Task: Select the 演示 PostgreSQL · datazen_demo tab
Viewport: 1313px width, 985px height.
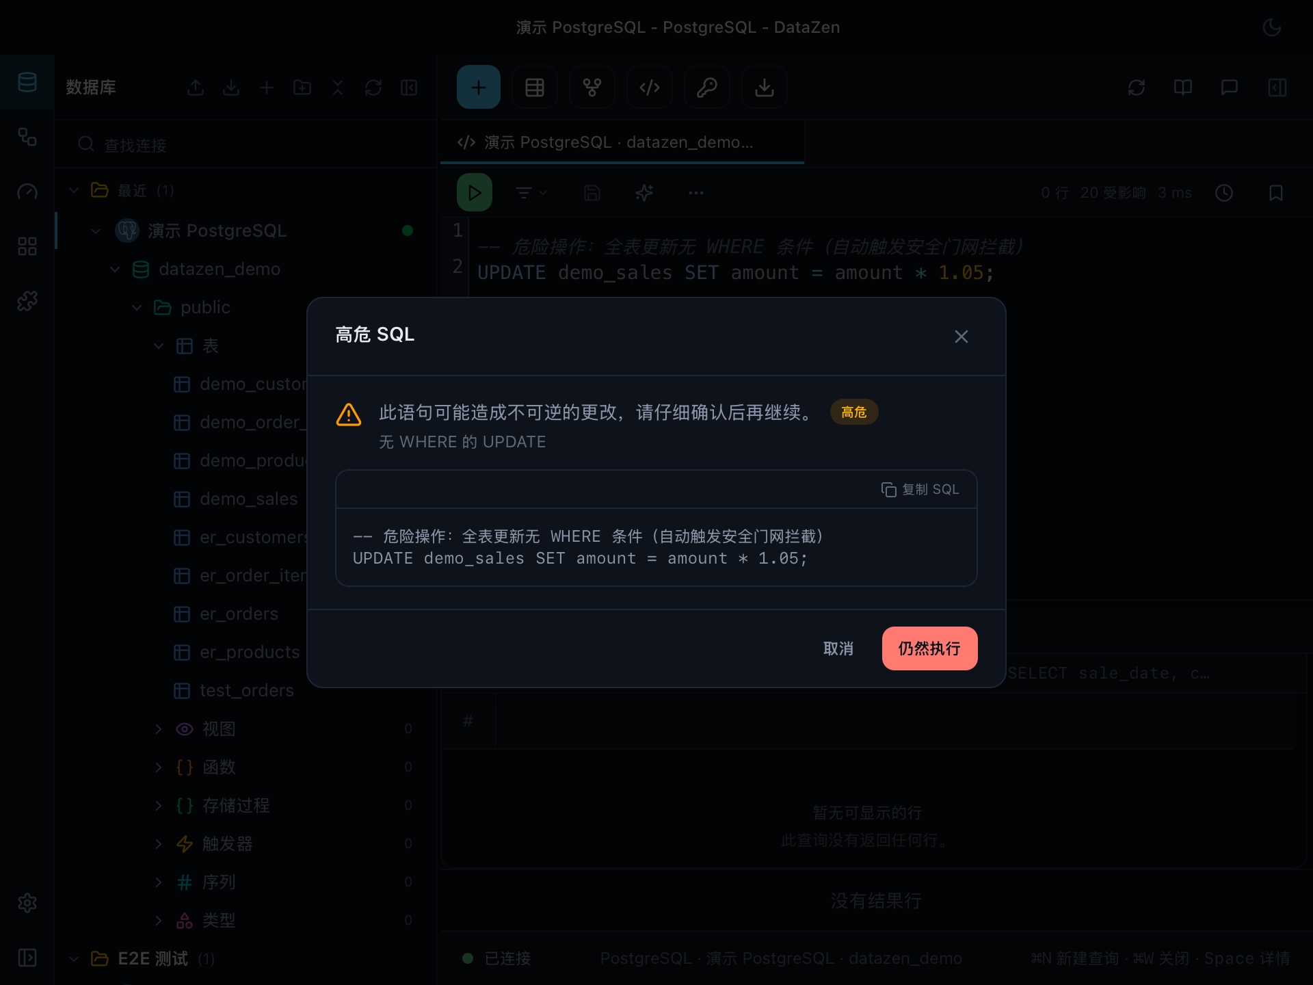Action: click(x=622, y=142)
